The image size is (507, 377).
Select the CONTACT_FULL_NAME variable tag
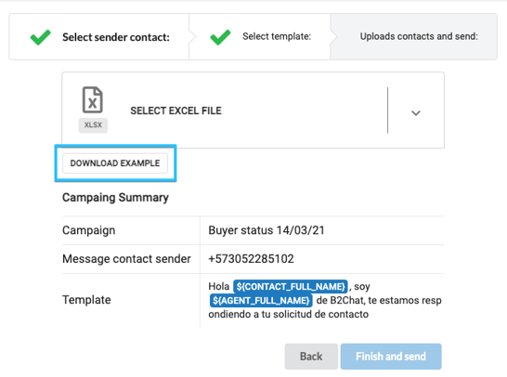pyautogui.click(x=291, y=287)
